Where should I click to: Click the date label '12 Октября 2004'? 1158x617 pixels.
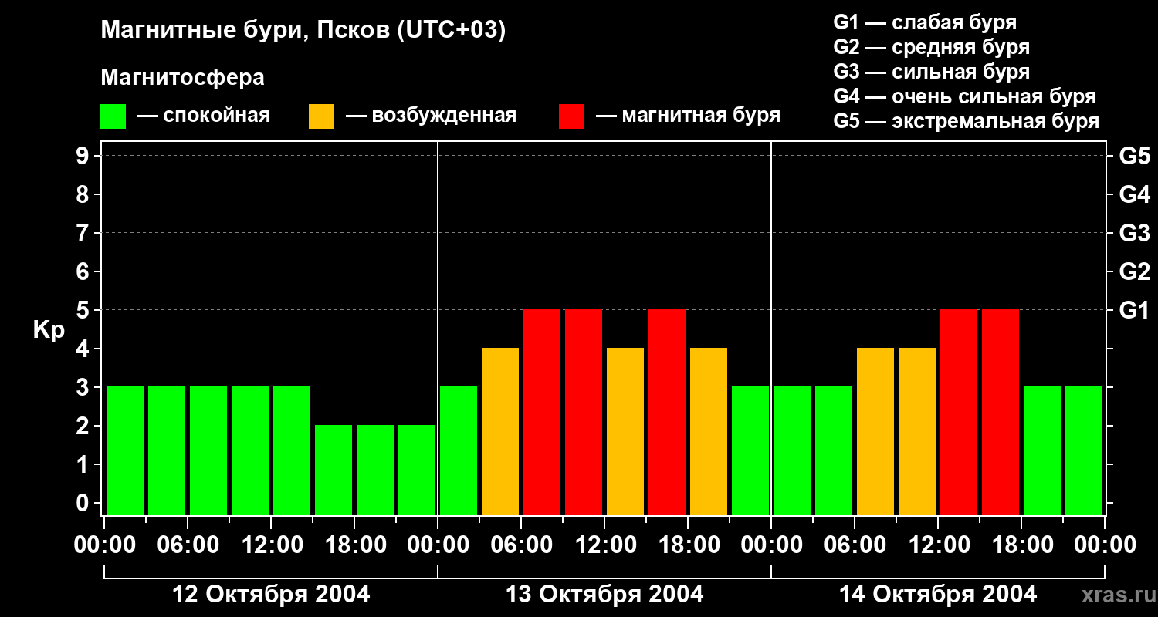271,595
